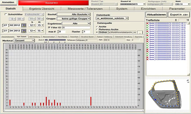This screenshot has width=191, height=114.
Task: Click the green check icon for entry 25070
Action: point(147,29)
